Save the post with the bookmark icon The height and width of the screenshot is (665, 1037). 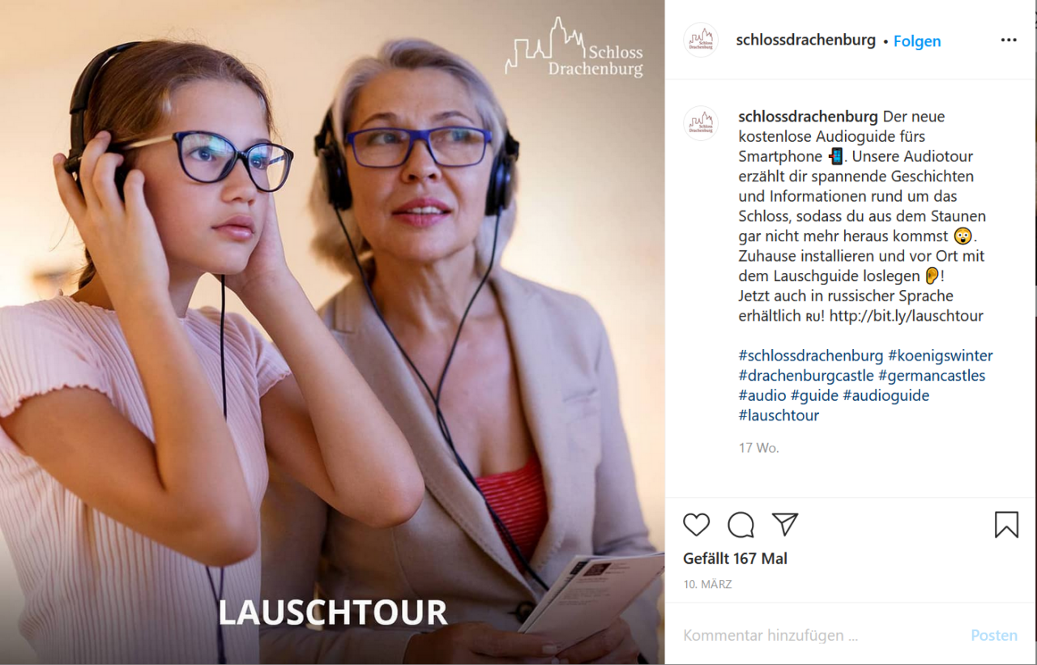pyautogui.click(x=1006, y=525)
